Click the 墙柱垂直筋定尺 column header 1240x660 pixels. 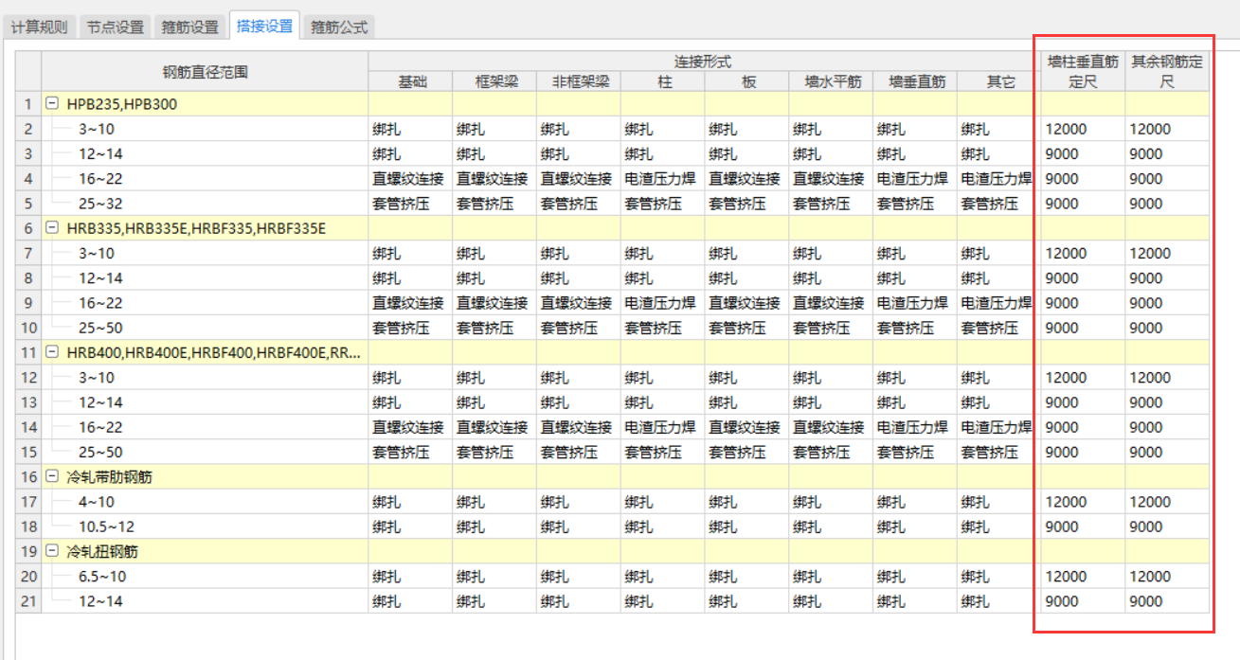pyautogui.click(x=1083, y=71)
